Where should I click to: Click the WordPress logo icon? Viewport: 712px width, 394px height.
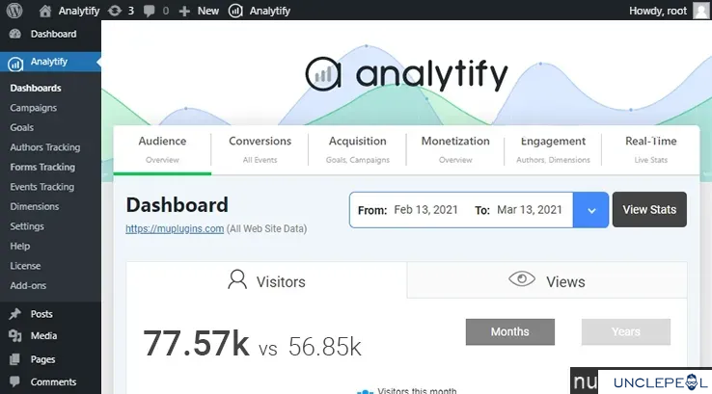coord(14,11)
